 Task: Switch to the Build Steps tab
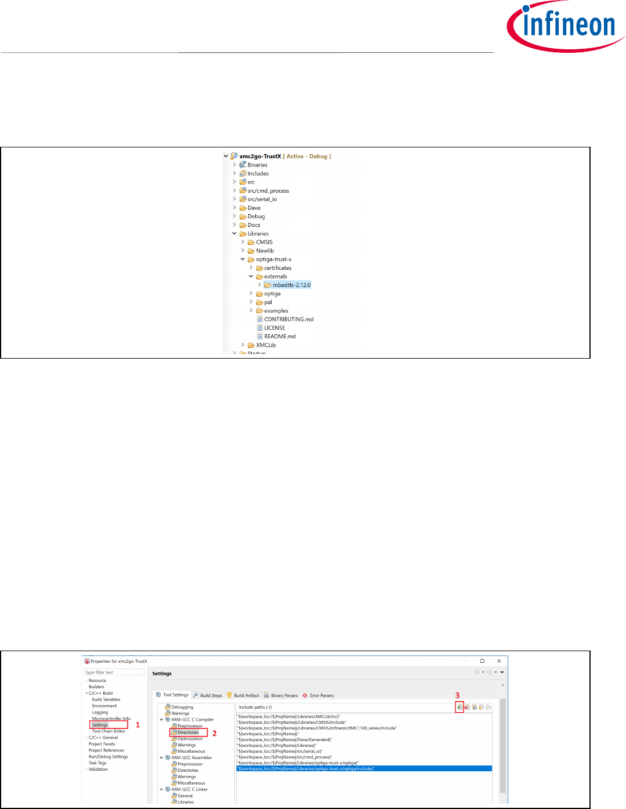point(208,695)
